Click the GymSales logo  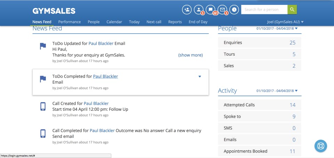[x=54, y=11]
